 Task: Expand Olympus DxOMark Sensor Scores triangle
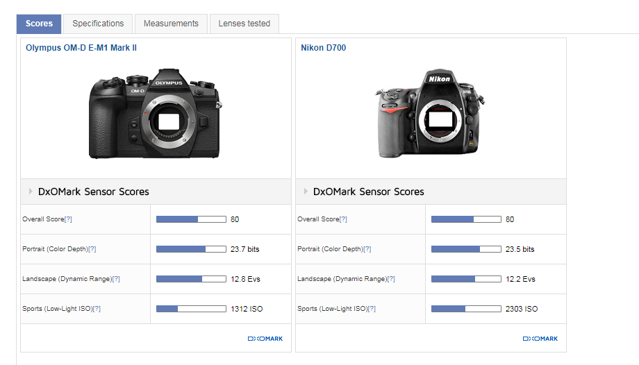coord(31,191)
